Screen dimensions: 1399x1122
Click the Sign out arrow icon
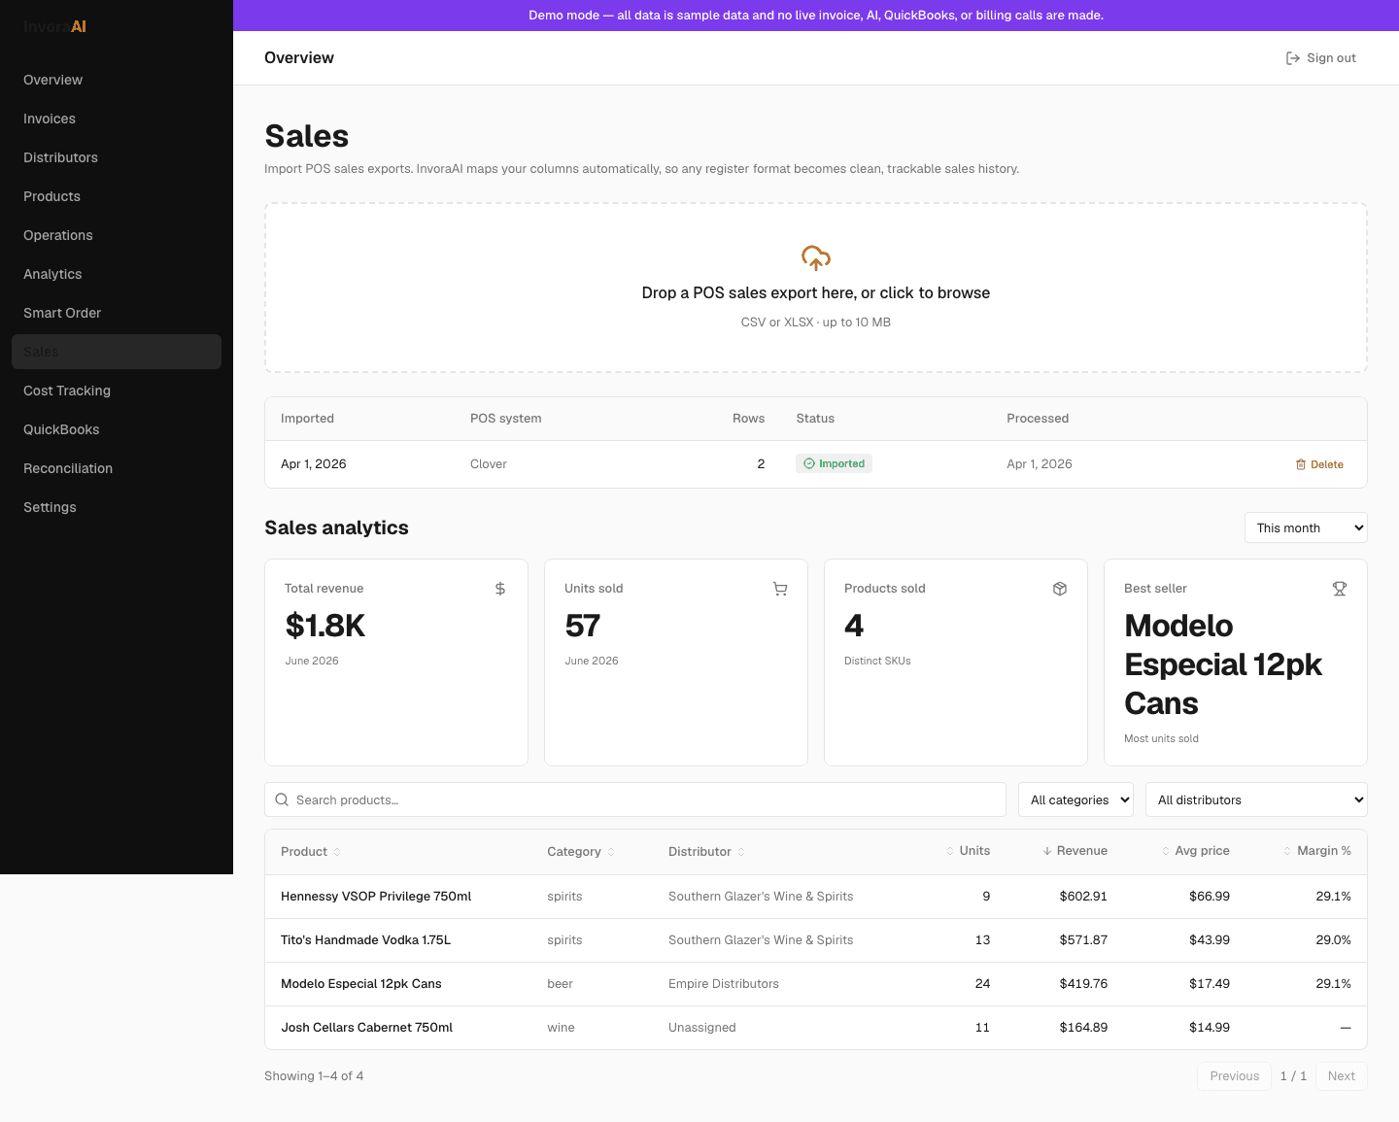[x=1293, y=58]
